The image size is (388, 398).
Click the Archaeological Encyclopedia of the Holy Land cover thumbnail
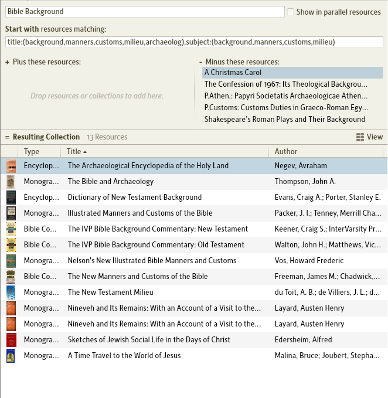pyautogui.click(x=11, y=166)
